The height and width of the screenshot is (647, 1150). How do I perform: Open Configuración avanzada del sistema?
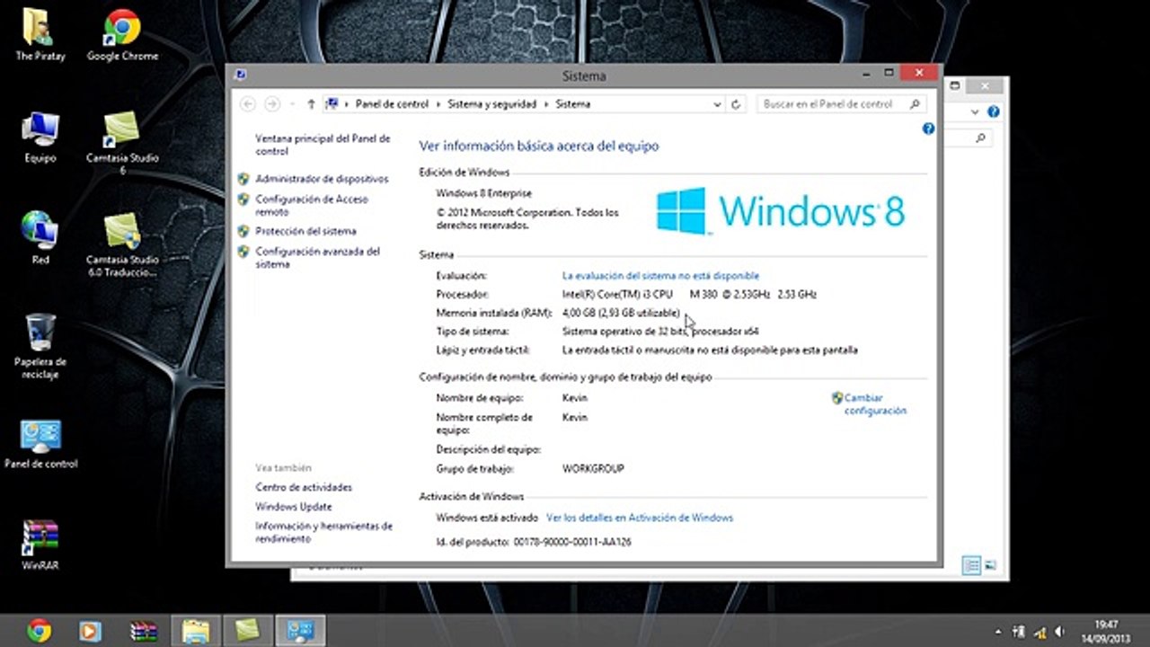317,258
